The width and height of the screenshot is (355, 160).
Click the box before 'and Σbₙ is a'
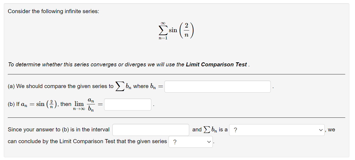click(x=151, y=129)
